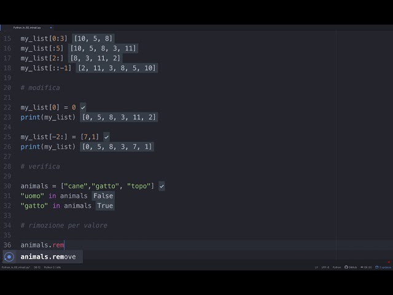The image size is (393, 295).
Task: Click print(my_list) on line 23
Action: (x=48, y=117)
